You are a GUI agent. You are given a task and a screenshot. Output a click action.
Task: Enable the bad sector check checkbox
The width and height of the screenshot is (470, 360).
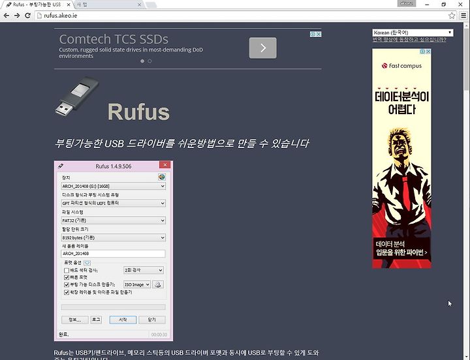click(x=67, y=270)
